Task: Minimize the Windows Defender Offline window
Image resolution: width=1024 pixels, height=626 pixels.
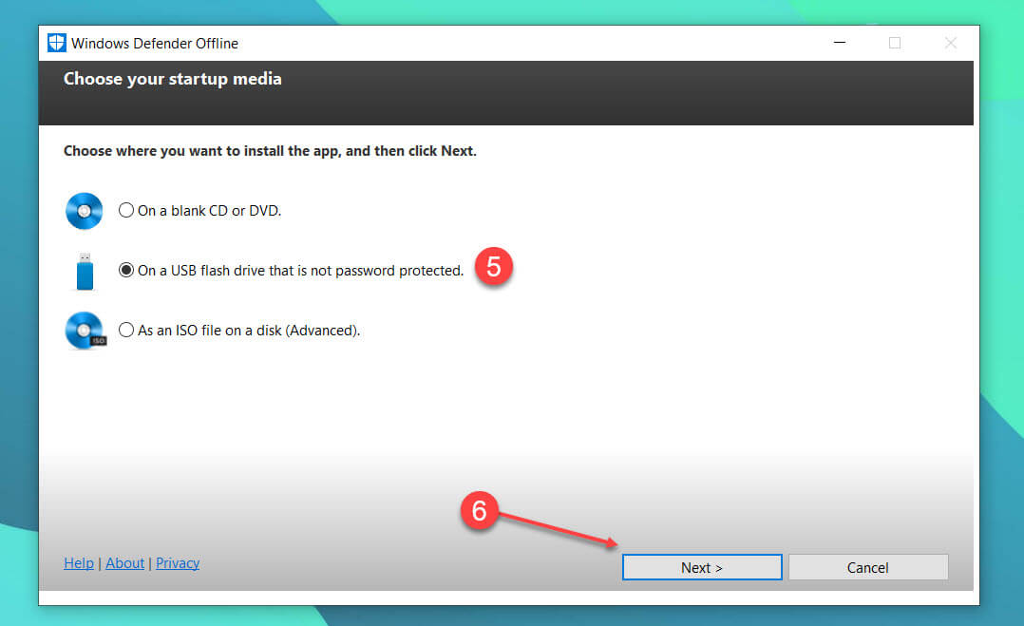Action: point(839,43)
